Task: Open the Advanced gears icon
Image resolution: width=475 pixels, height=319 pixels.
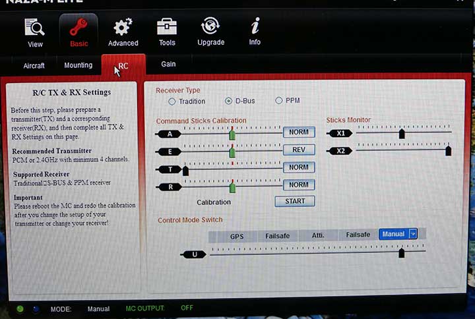Action: click(x=123, y=26)
